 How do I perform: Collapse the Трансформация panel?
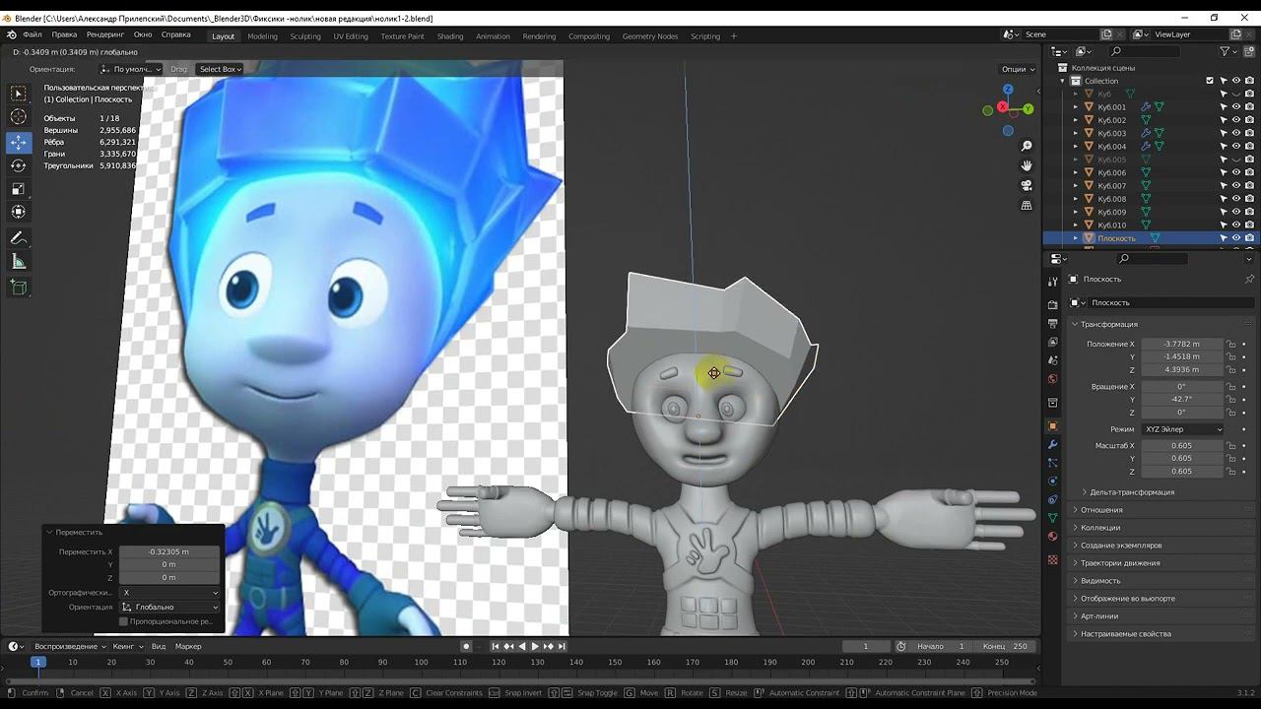coord(1075,324)
